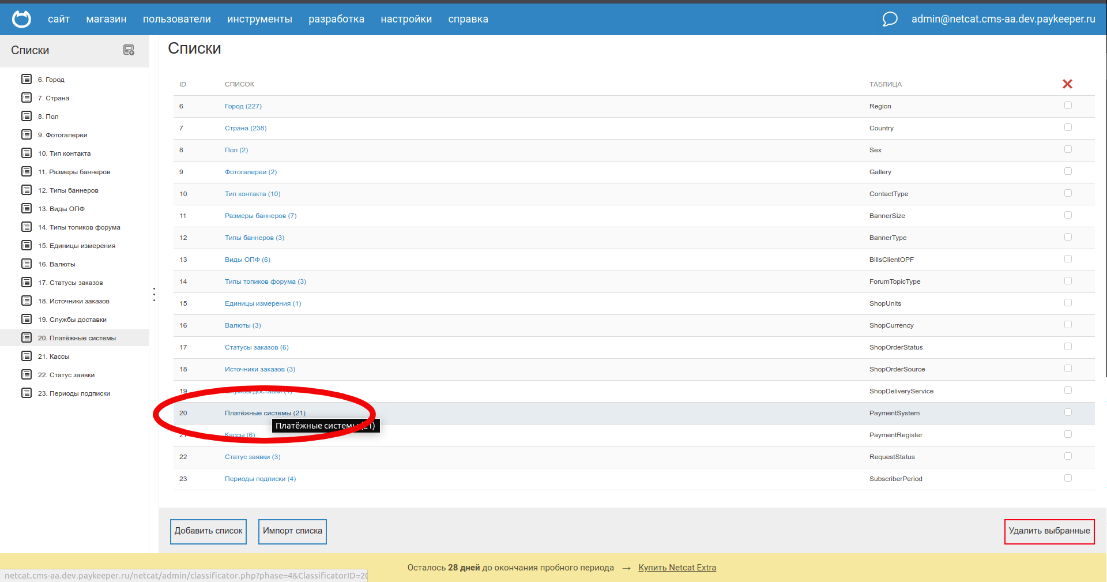Open the admin account menu
This screenshot has height=582, width=1107.
[1003, 19]
